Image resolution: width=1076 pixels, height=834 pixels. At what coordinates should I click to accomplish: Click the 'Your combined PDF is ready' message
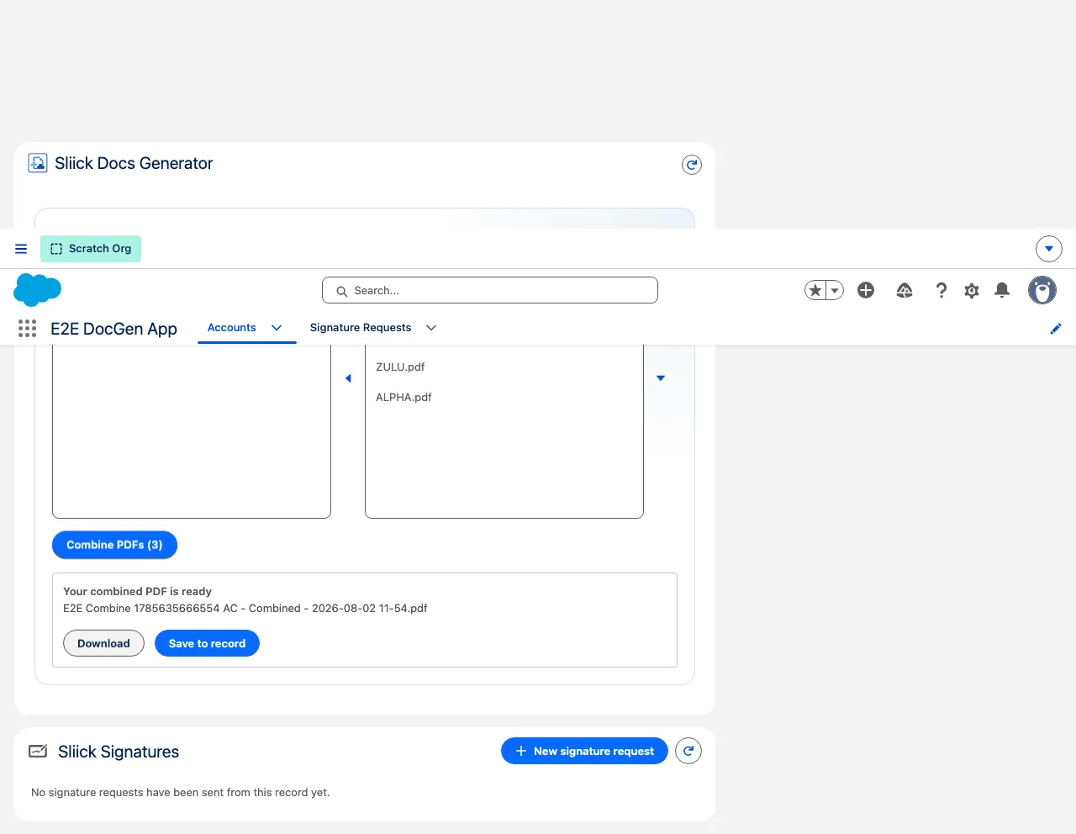[137, 591]
